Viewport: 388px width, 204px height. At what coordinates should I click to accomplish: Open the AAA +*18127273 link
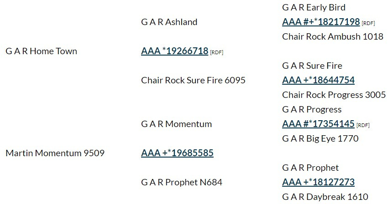[318, 182]
